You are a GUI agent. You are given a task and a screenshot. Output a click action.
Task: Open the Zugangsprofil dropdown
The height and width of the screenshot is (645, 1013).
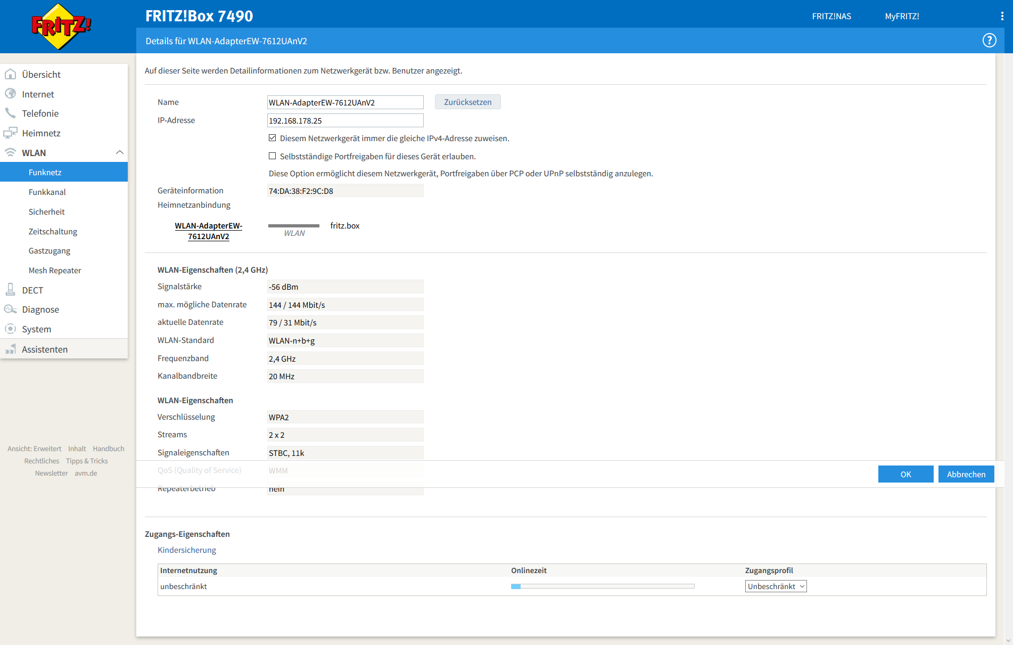pyautogui.click(x=775, y=586)
